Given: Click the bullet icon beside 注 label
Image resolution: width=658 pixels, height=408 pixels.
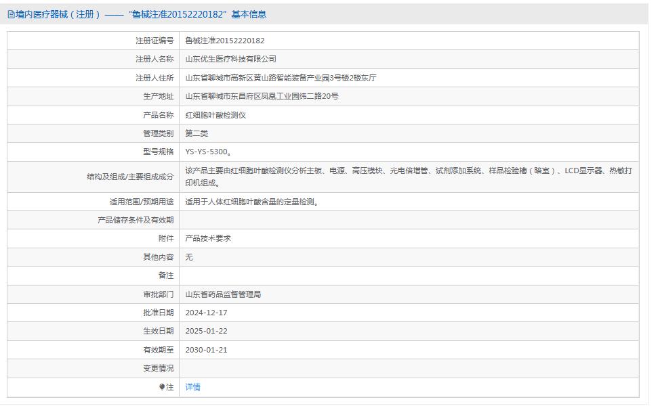Looking at the screenshot, I should 162,387.
